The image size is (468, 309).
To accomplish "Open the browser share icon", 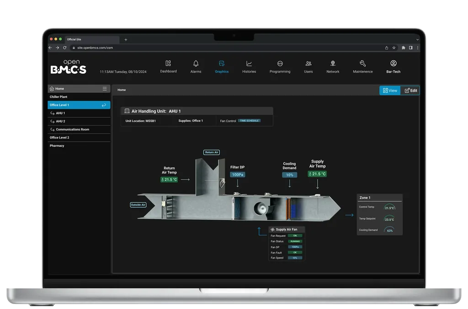I will click(x=387, y=48).
